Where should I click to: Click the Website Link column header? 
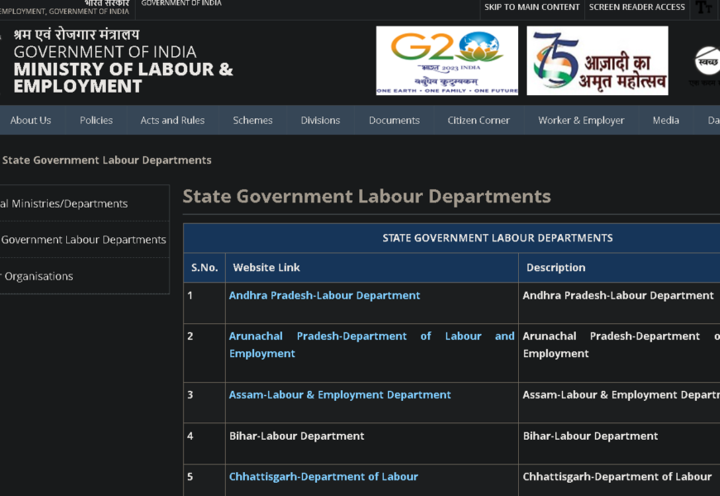[372, 268]
